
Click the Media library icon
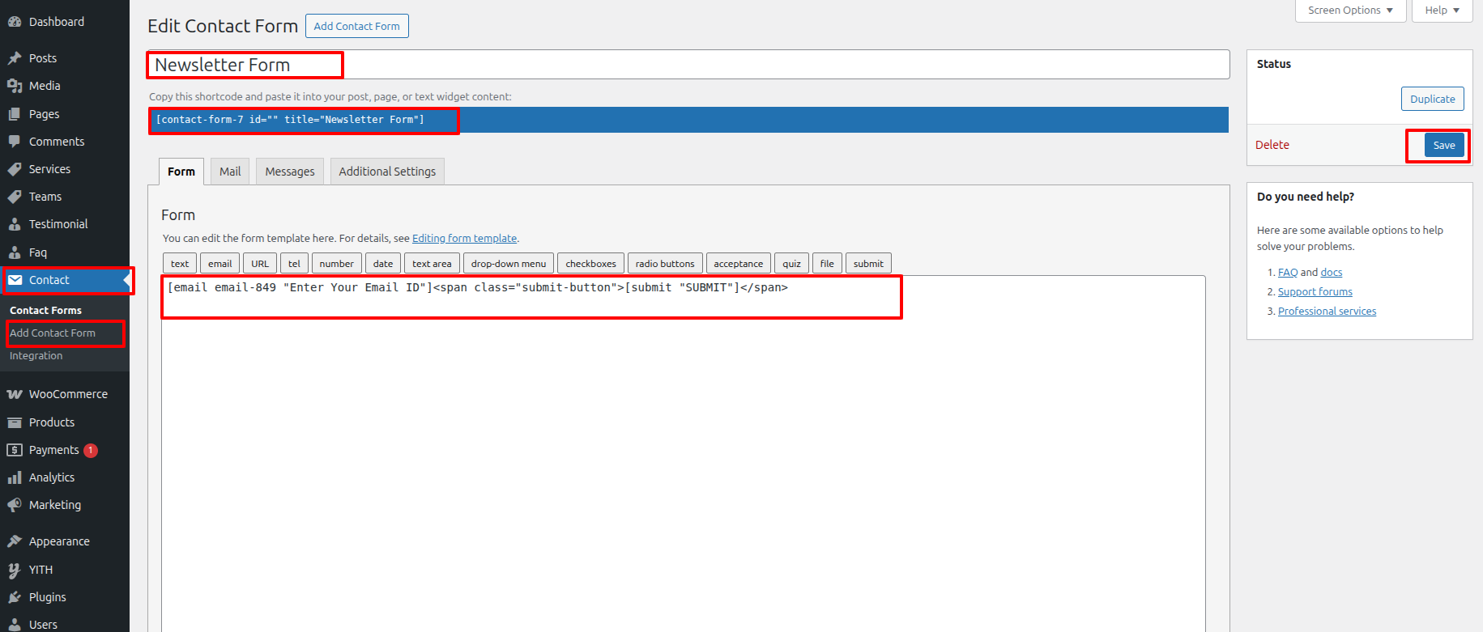(15, 86)
